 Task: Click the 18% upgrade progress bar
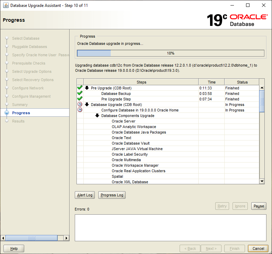point(171,53)
